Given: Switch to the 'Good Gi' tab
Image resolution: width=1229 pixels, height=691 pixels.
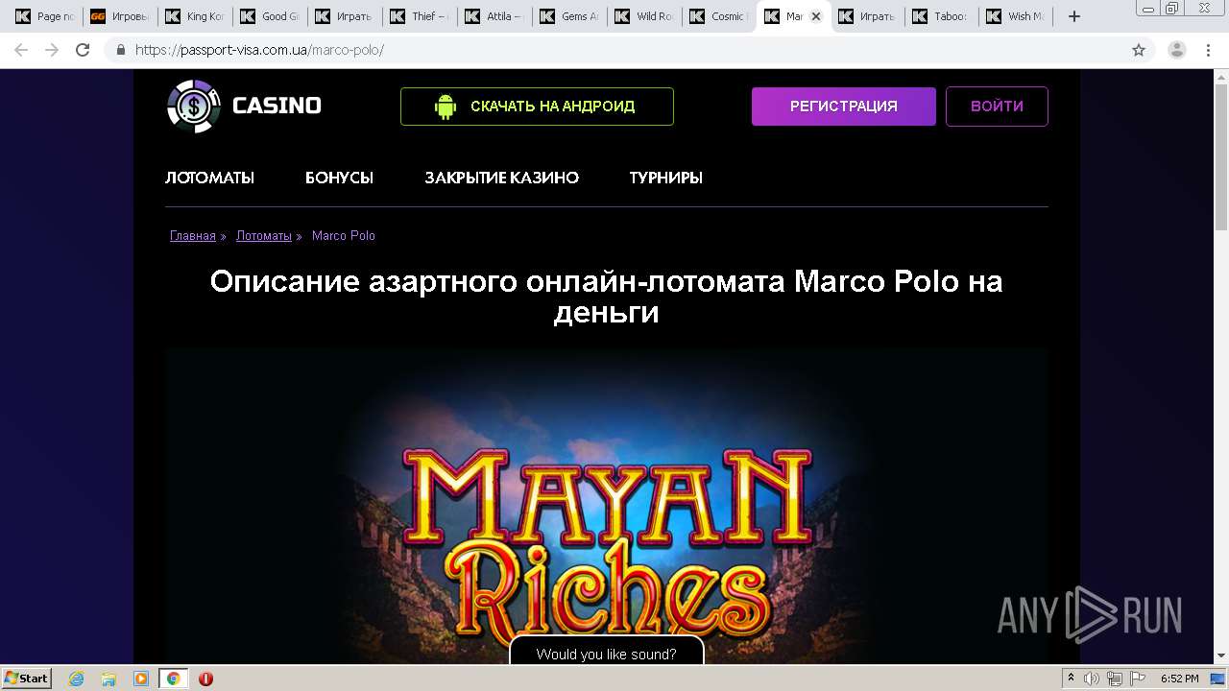Looking at the screenshot, I should pos(269,16).
